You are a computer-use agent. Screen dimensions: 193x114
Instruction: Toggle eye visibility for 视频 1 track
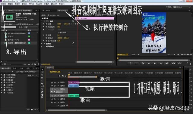click(52, 89)
